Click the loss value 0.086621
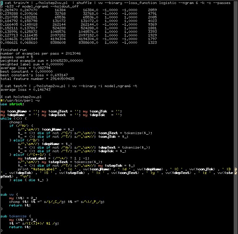 pos(9,42)
